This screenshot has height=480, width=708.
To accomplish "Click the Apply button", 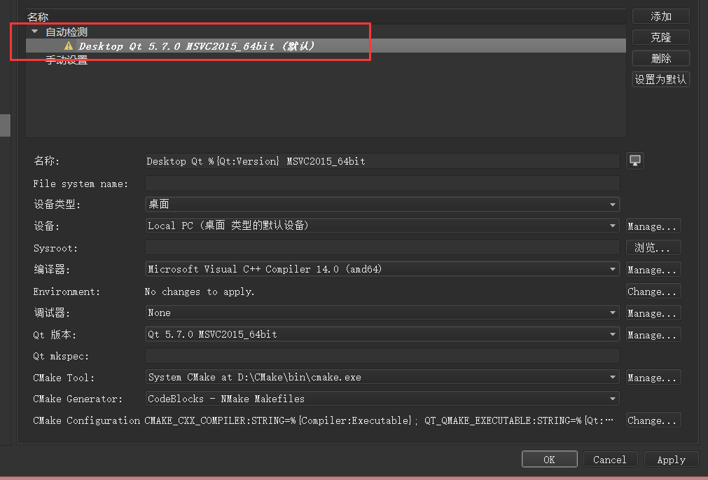I will [x=671, y=459].
